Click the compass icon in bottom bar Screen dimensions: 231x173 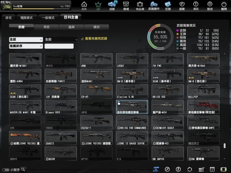(167, 169)
